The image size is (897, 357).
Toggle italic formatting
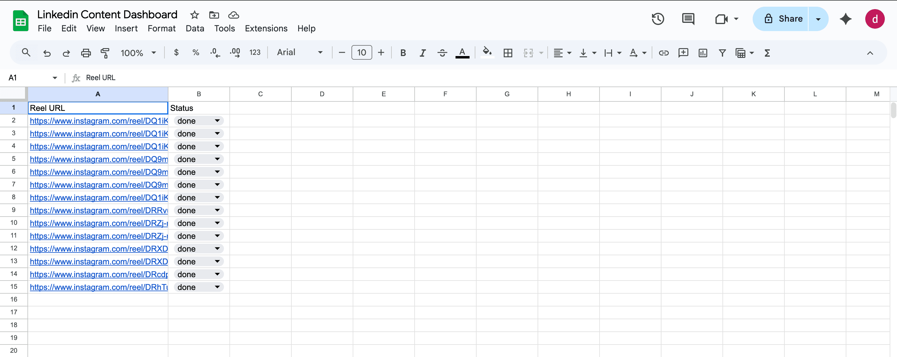[x=422, y=53]
